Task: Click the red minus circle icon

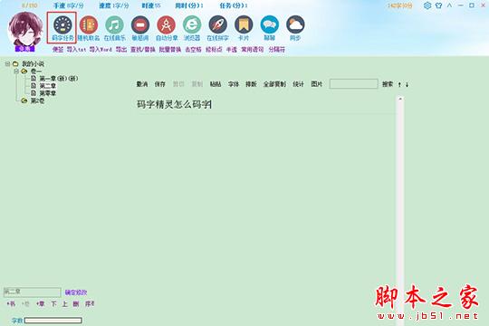Action: pyautogui.click(x=140, y=24)
